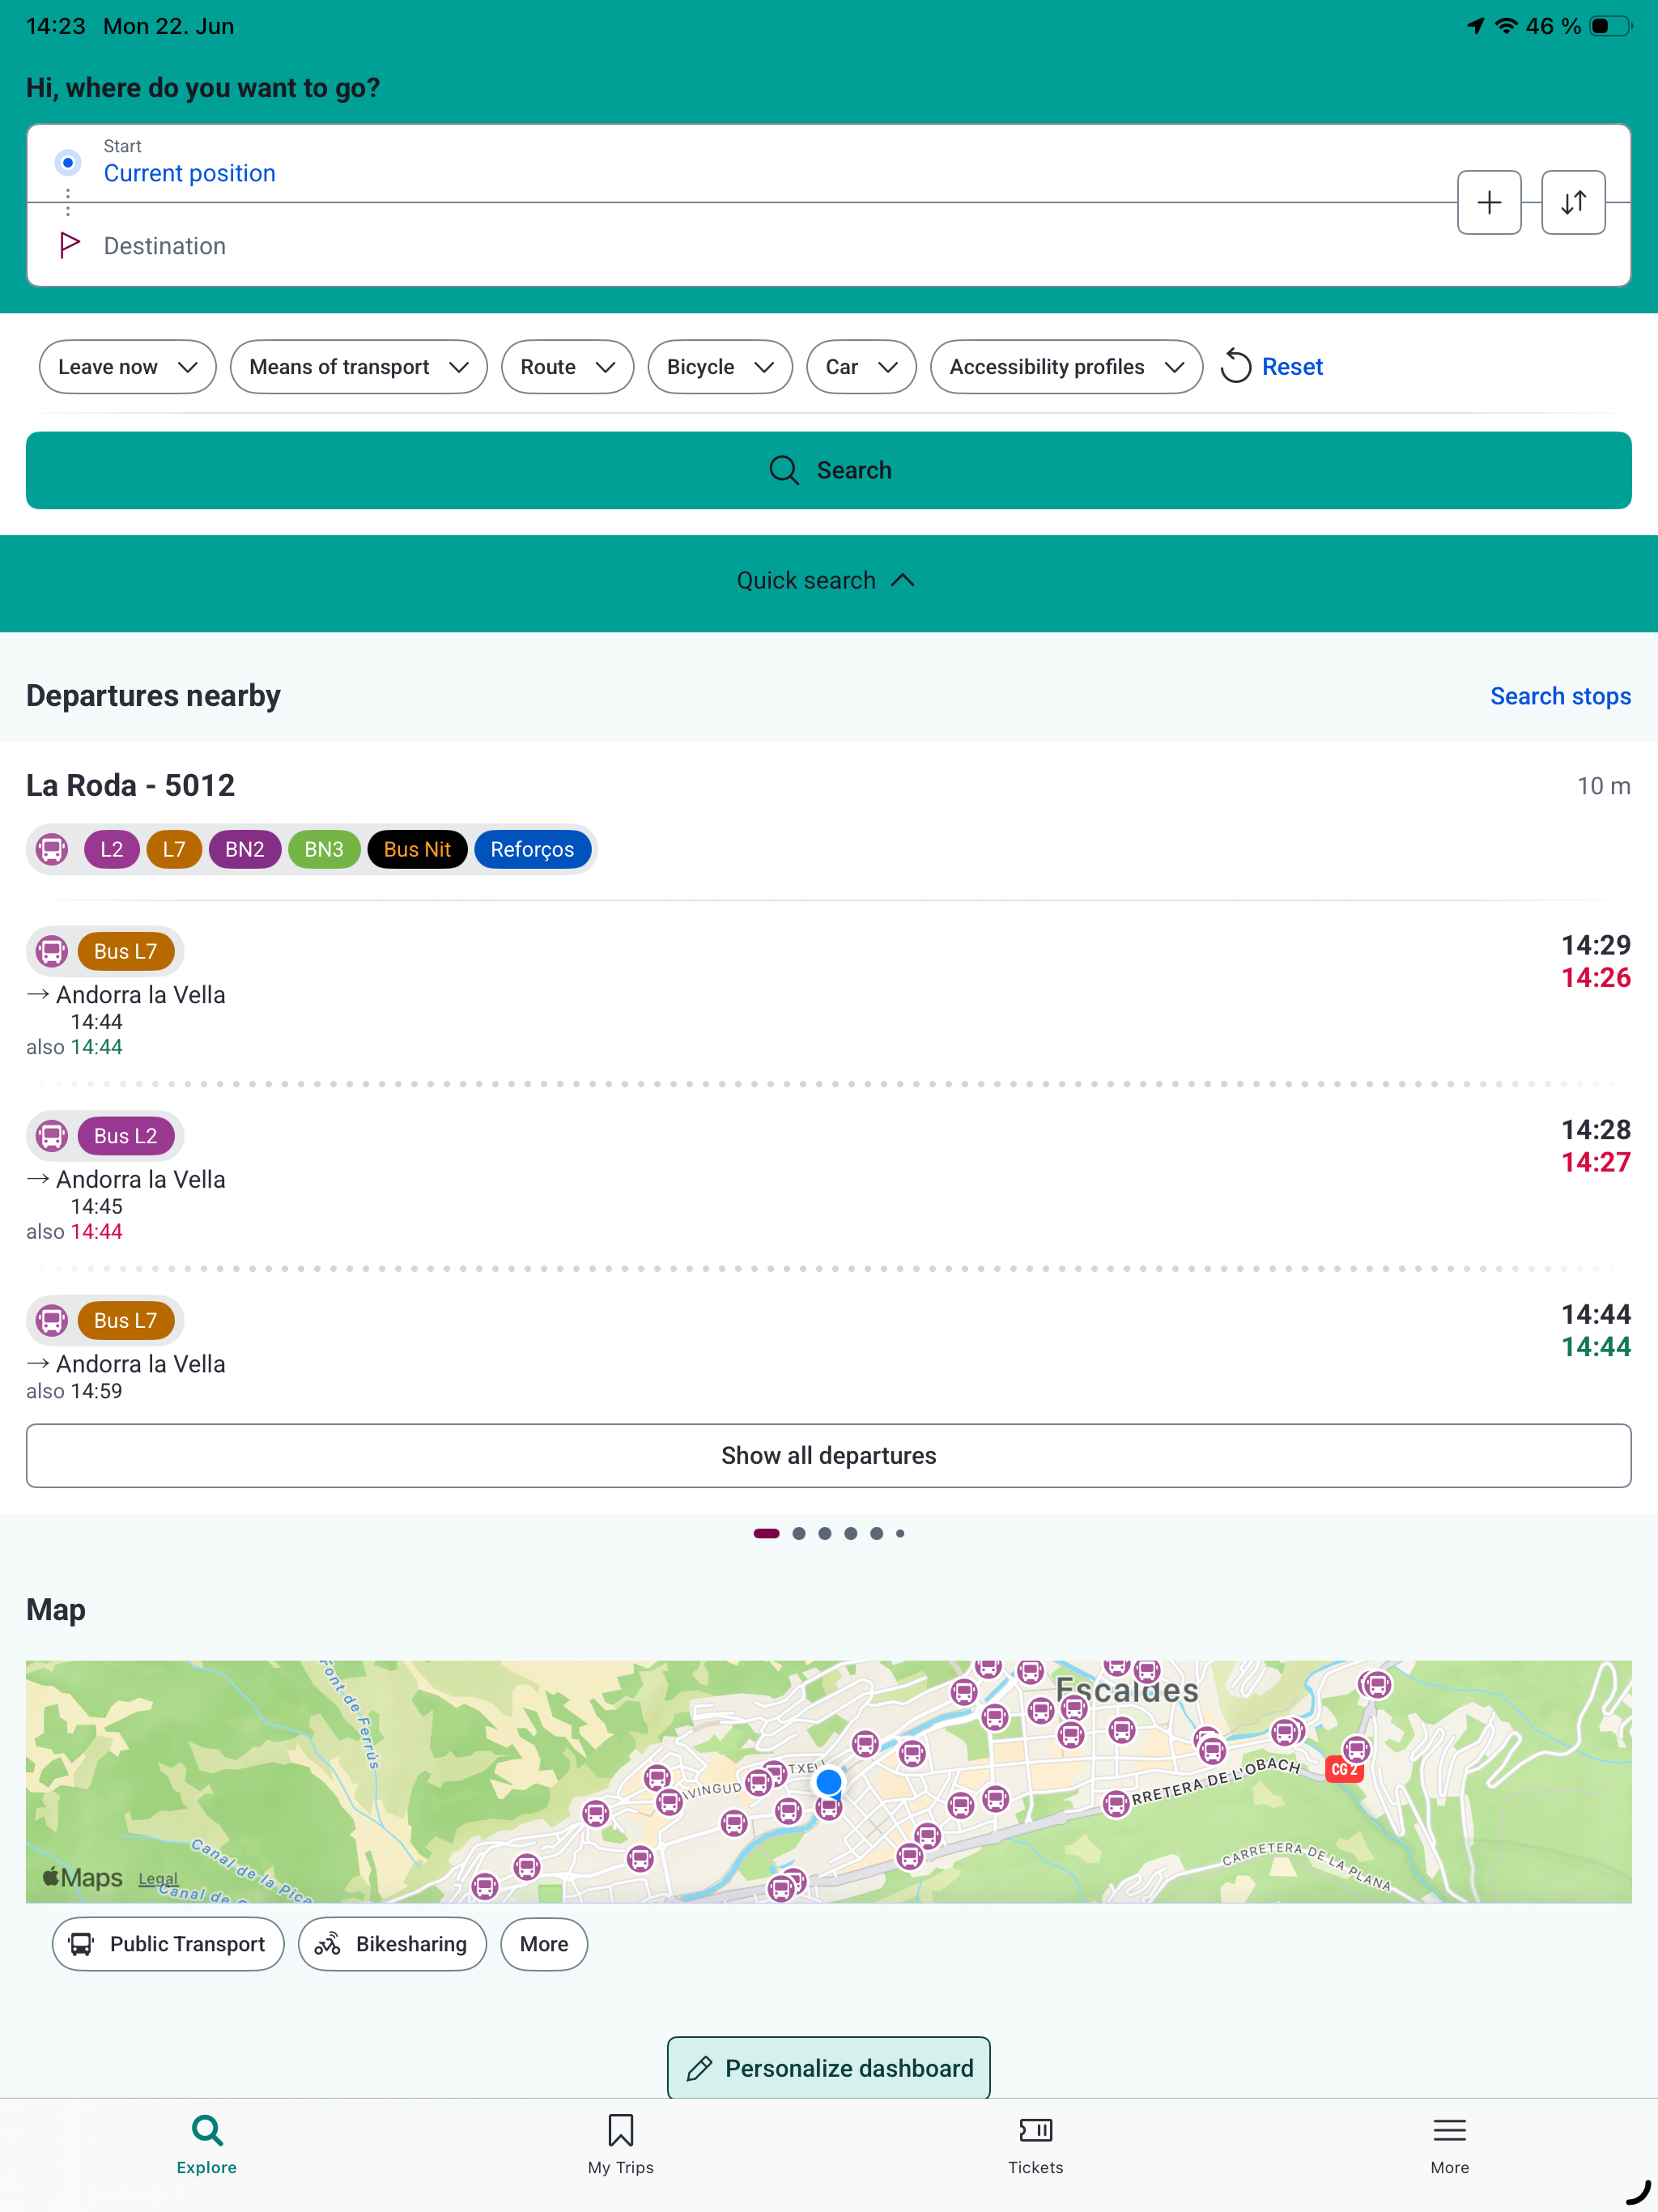
Task: Open the Route dropdown
Action: pyautogui.click(x=567, y=367)
